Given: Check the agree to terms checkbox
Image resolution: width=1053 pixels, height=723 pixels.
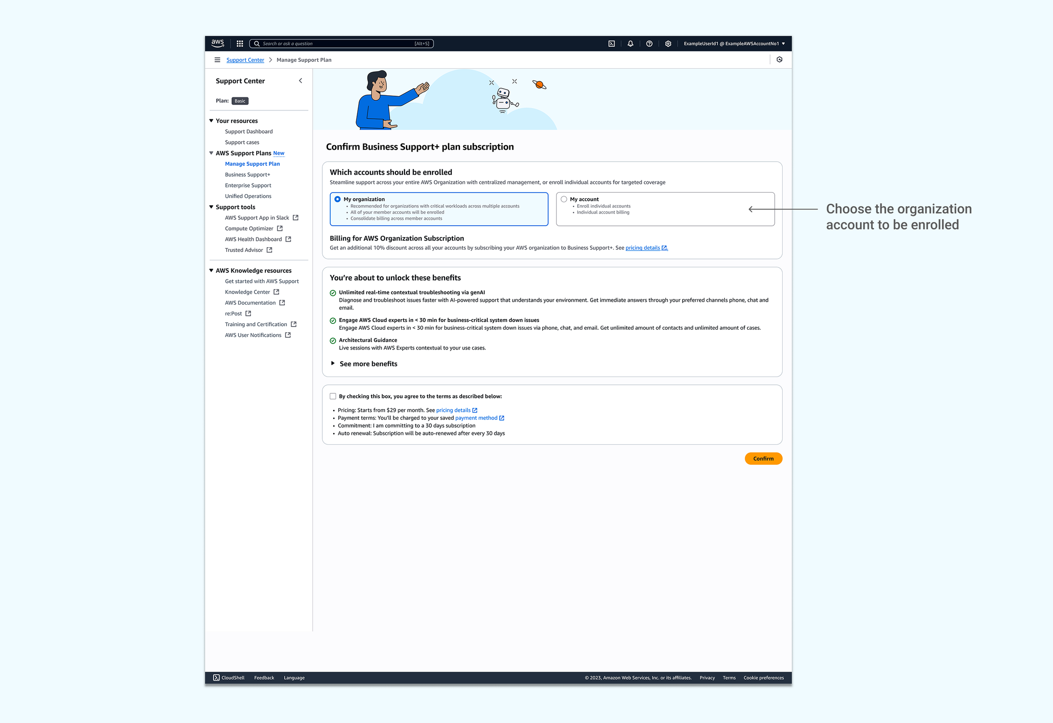Looking at the screenshot, I should (333, 396).
